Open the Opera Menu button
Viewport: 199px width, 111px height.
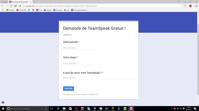[x=4, y=2]
